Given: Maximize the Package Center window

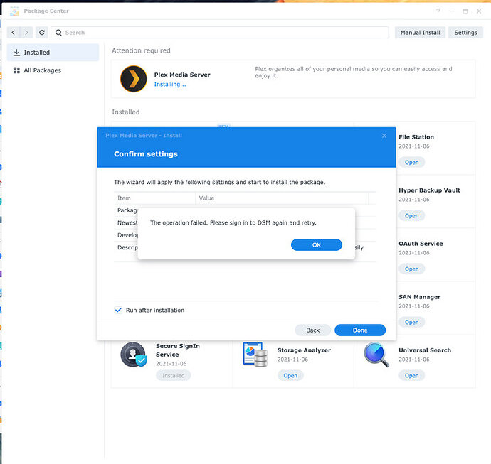Looking at the screenshot, I should tap(465, 11).
